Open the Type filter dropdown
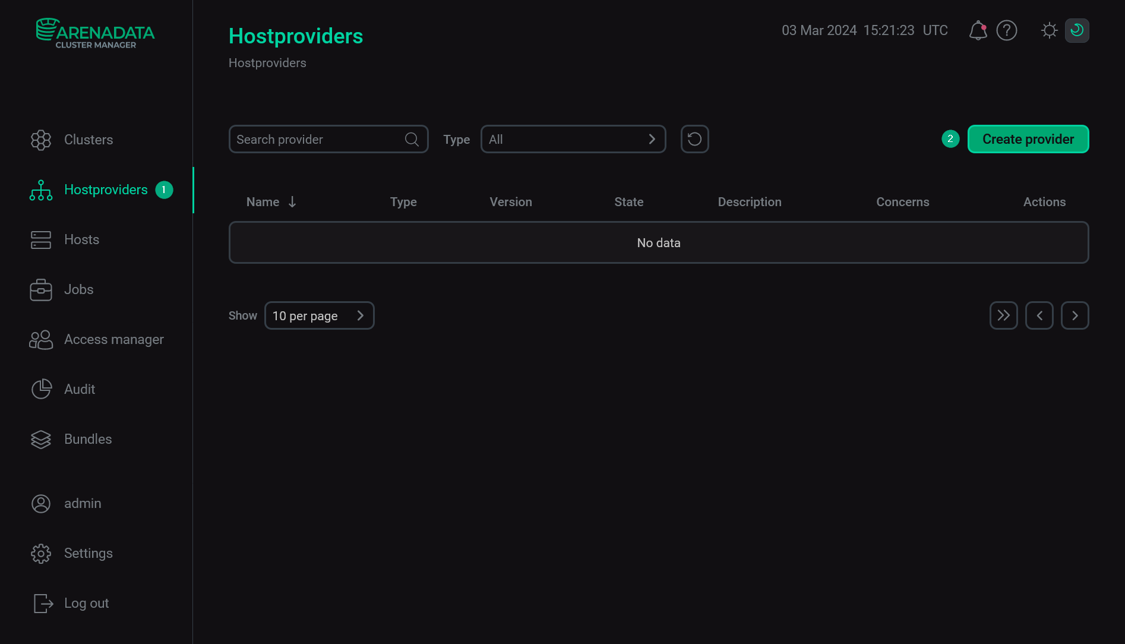 tap(573, 139)
